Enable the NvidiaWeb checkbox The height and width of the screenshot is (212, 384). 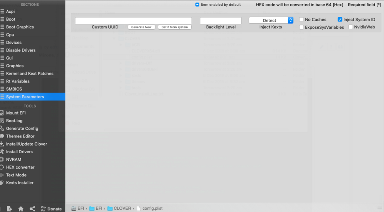pyautogui.click(x=351, y=27)
